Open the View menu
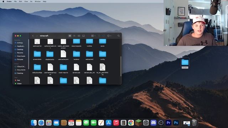This screenshot has height=128, width=228. (26, 1)
